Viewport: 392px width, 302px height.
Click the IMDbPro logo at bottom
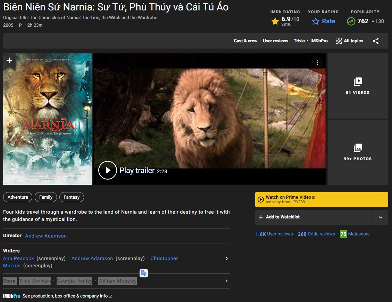[x=11, y=296]
